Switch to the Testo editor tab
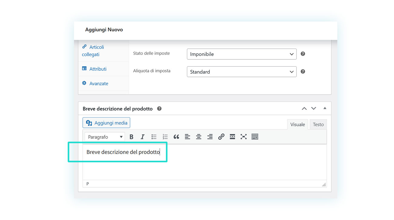This screenshot has width=394, height=220. pos(318,125)
